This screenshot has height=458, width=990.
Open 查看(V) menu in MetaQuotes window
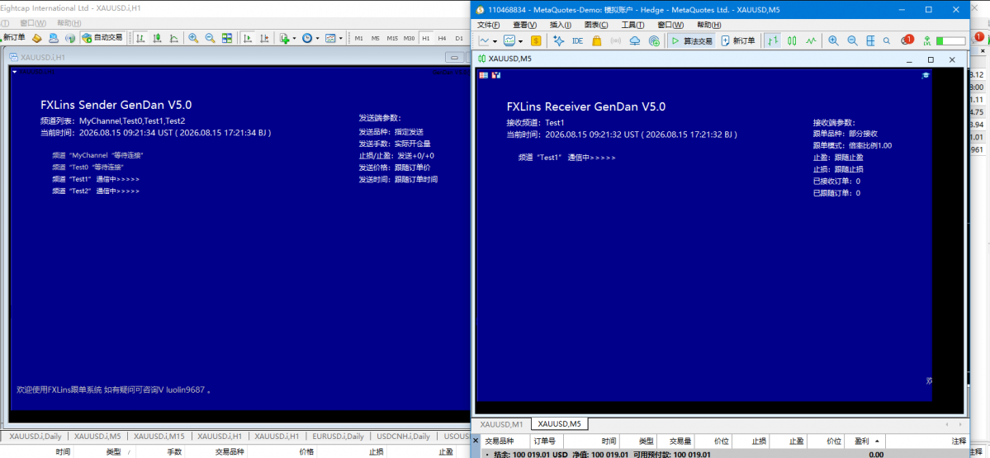coord(525,25)
